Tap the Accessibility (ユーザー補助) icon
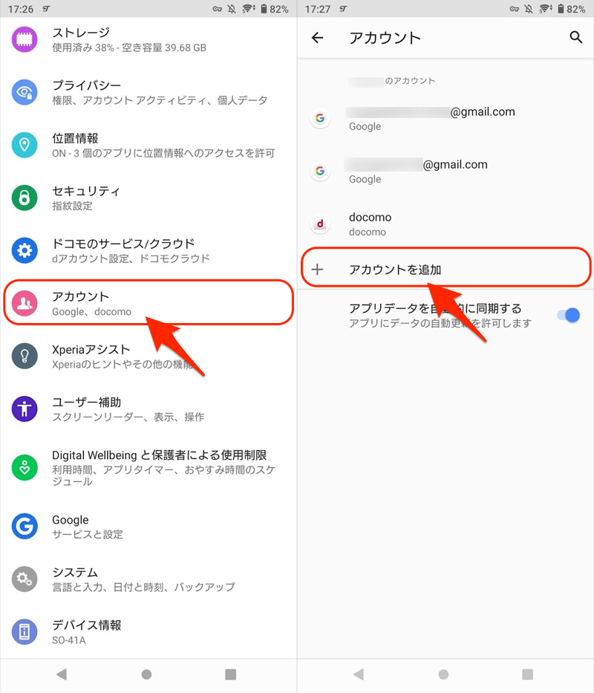The image size is (594, 693). (25, 409)
